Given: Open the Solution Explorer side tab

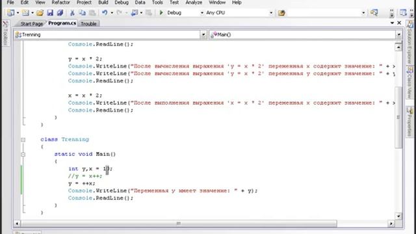Looking at the screenshot, I should [x=409, y=43].
